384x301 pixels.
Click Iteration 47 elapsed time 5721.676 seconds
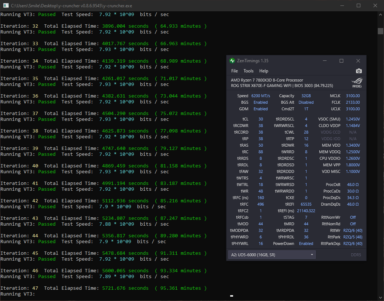coord(125,288)
